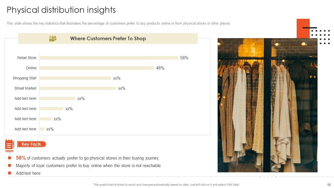Select first orange bullet before 58% fact
Screen dimensions: 334x188
click(10, 158)
